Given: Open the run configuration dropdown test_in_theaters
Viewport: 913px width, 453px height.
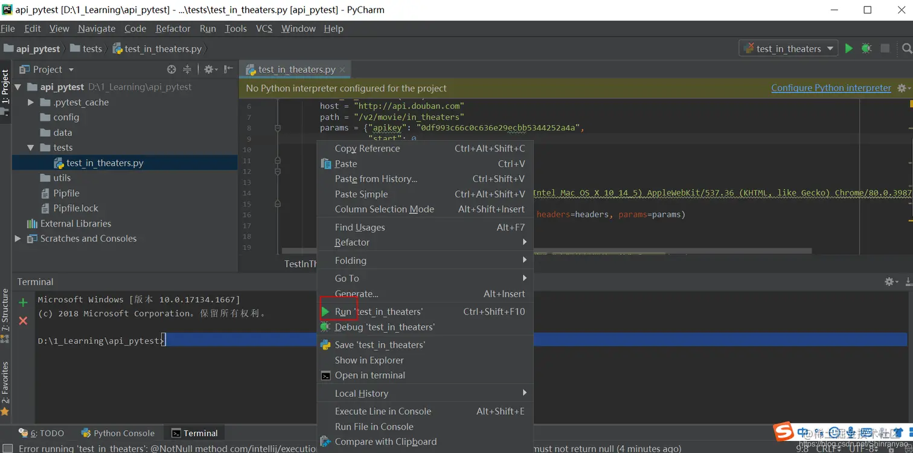Looking at the screenshot, I should pos(788,48).
